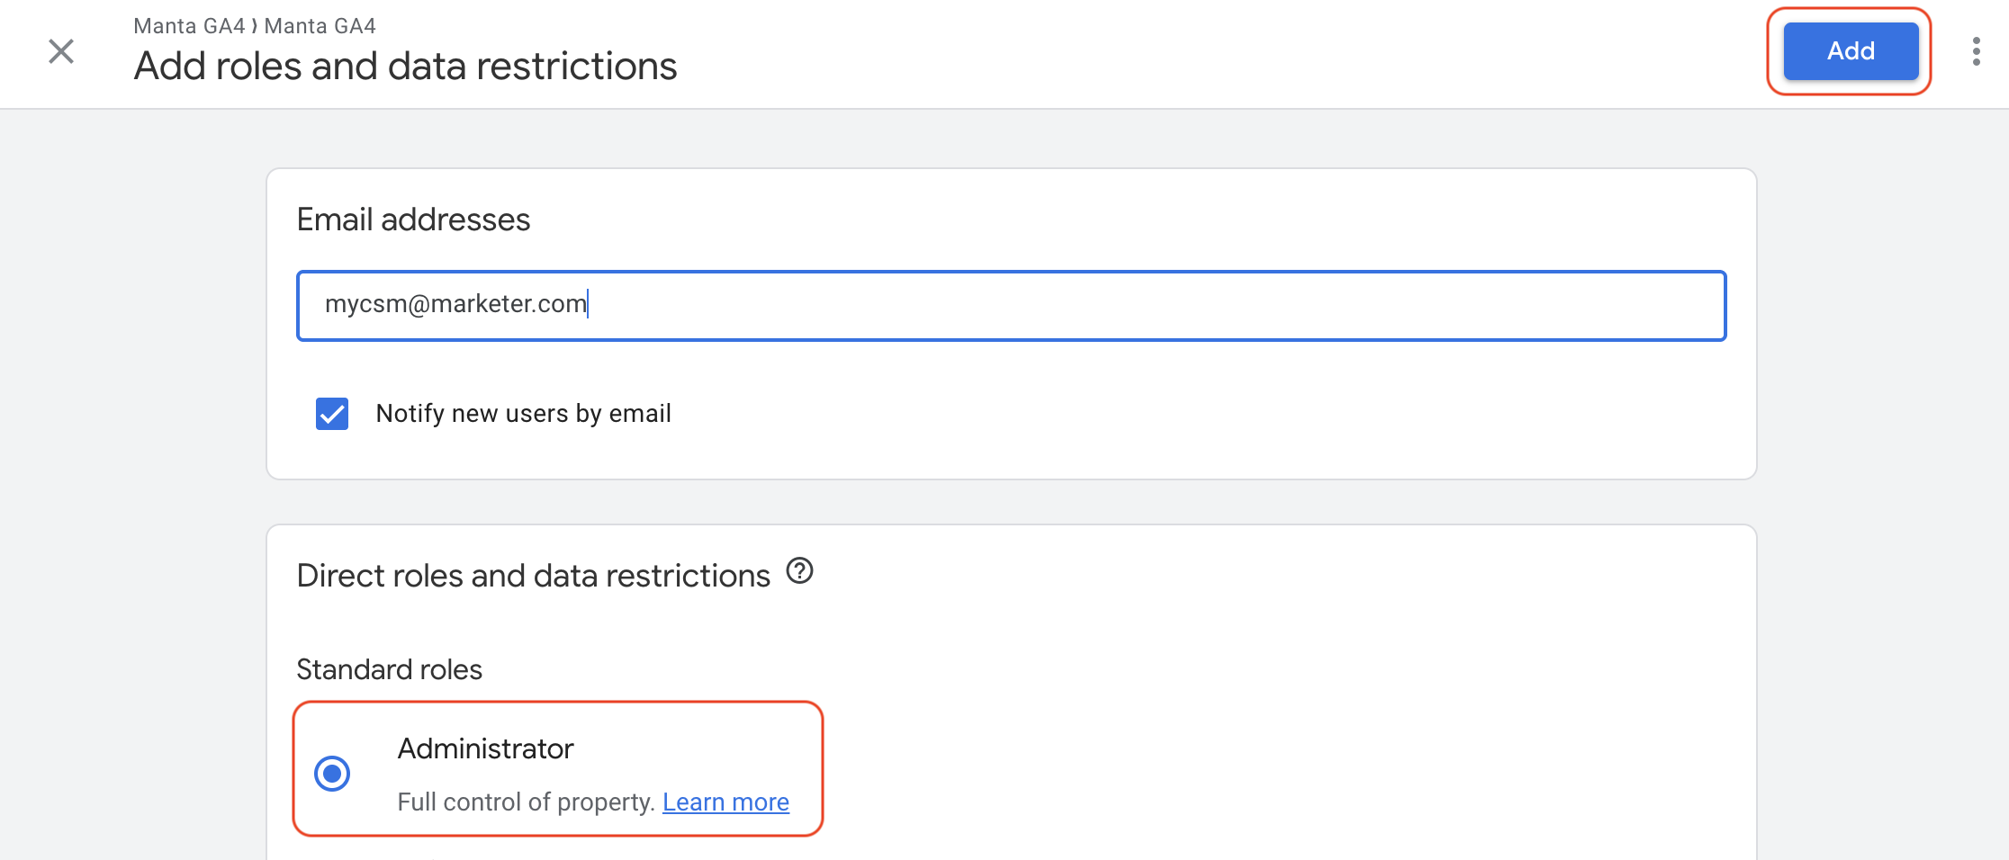Close the Add roles dialog with X

pyautogui.click(x=61, y=51)
